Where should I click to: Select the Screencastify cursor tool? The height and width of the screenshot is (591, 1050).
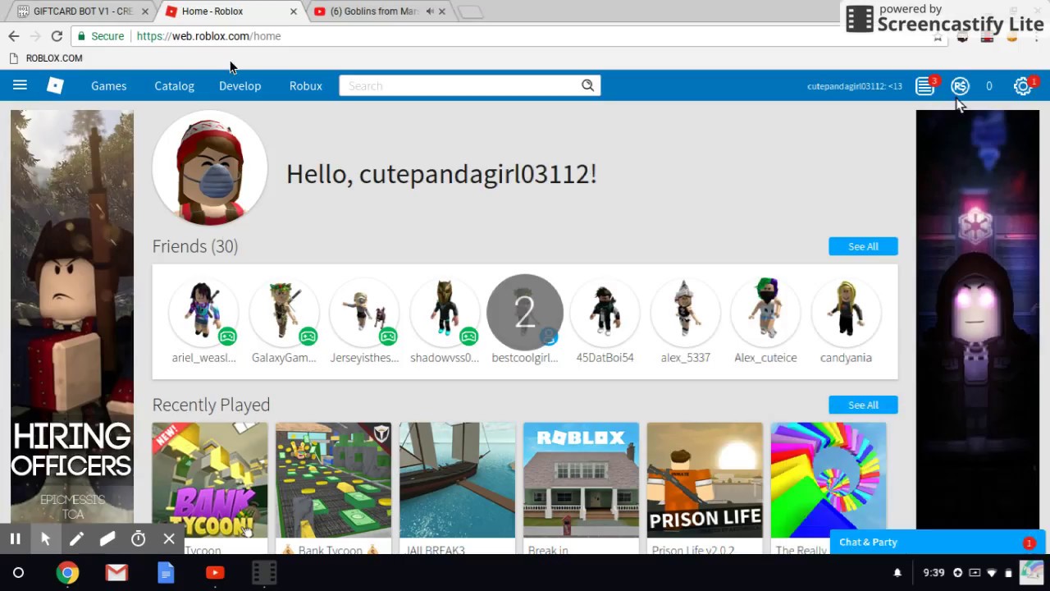click(46, 539)
